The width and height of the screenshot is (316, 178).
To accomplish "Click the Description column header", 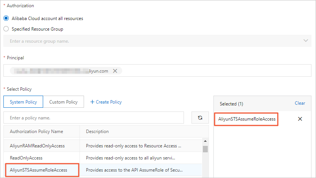I will click(97, 132).
